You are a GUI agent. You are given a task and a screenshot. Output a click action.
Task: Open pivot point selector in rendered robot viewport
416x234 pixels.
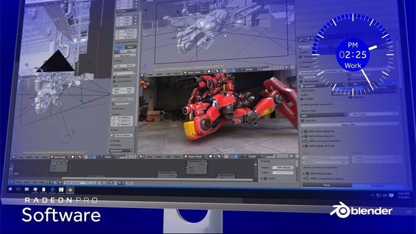click(x=219, y=157)
